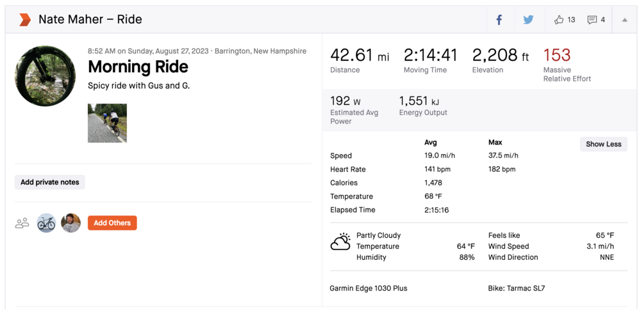Click the partly cloudy weather icon

(x=340, y=242)
